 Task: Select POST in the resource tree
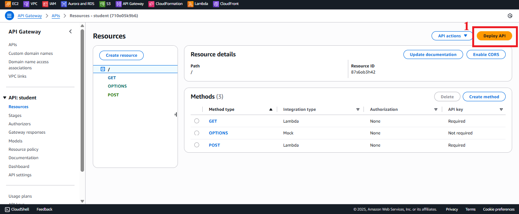click(113, 95)
